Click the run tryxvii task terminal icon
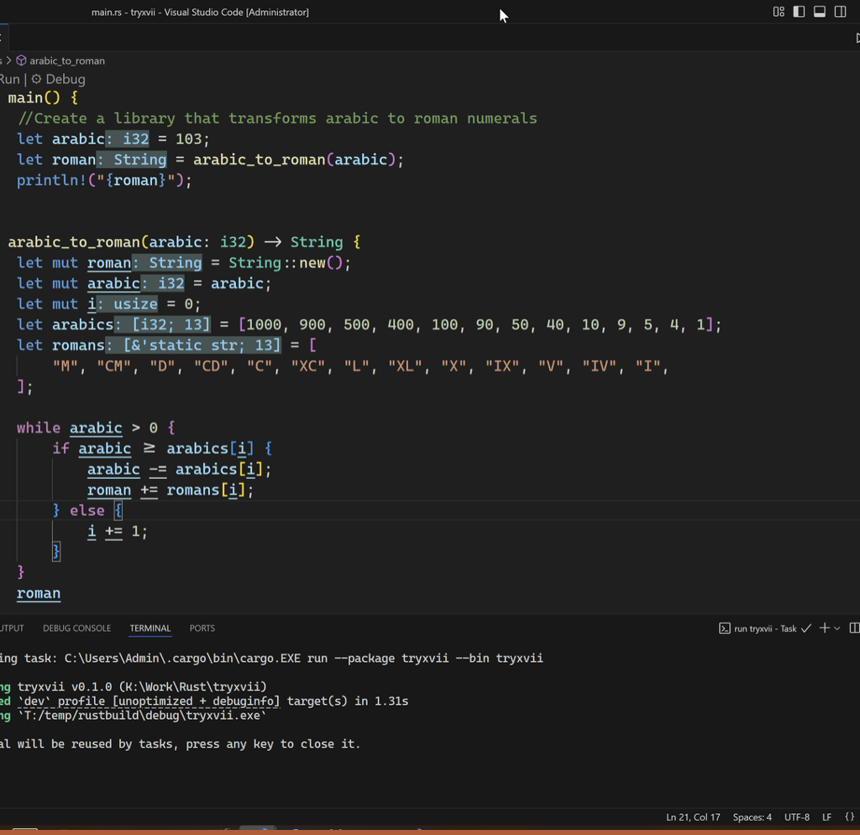Screen dimensions: 860x835 (725, 628)
